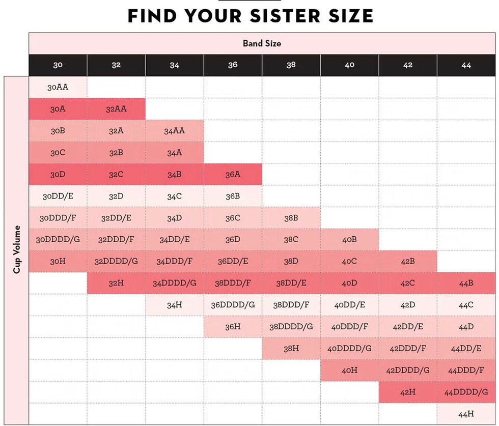Click the band size 36 column header

click(x=233, y=65)
